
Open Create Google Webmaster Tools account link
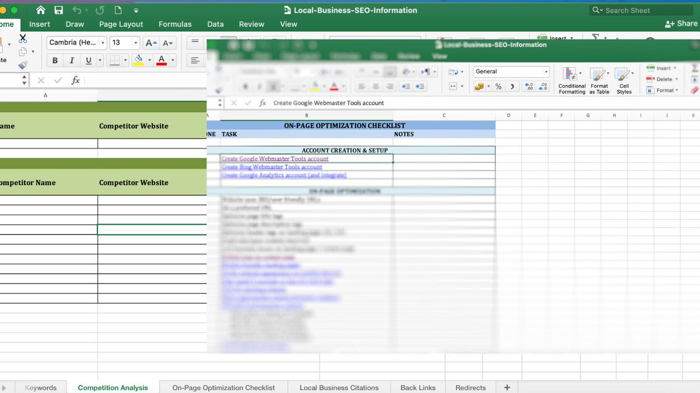275,158
